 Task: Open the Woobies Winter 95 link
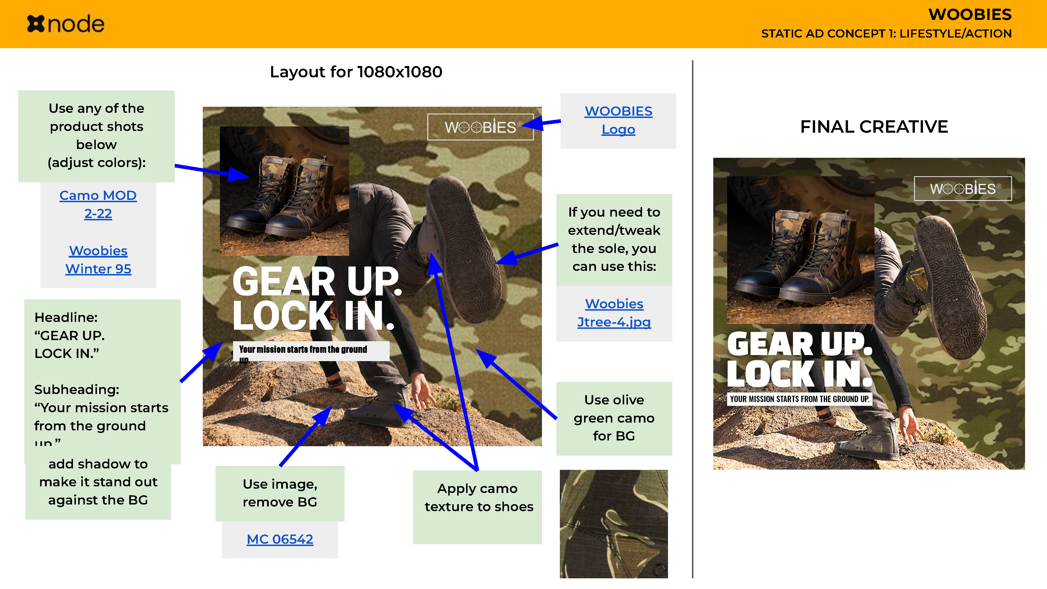pyautogui.click(x=98, y=260)
